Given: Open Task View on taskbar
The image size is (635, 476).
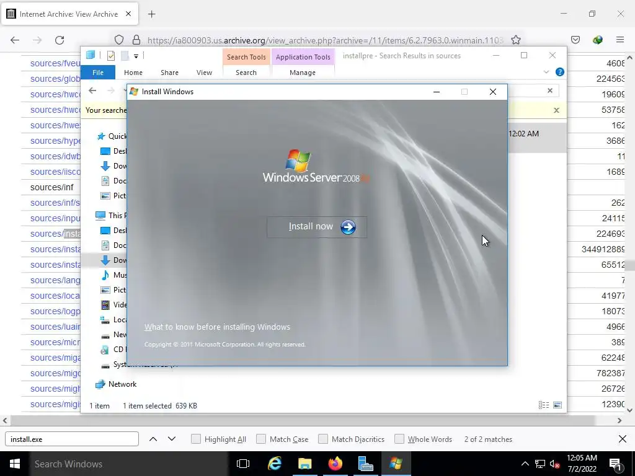Looking at the screenshot, I should coord(243,464).
